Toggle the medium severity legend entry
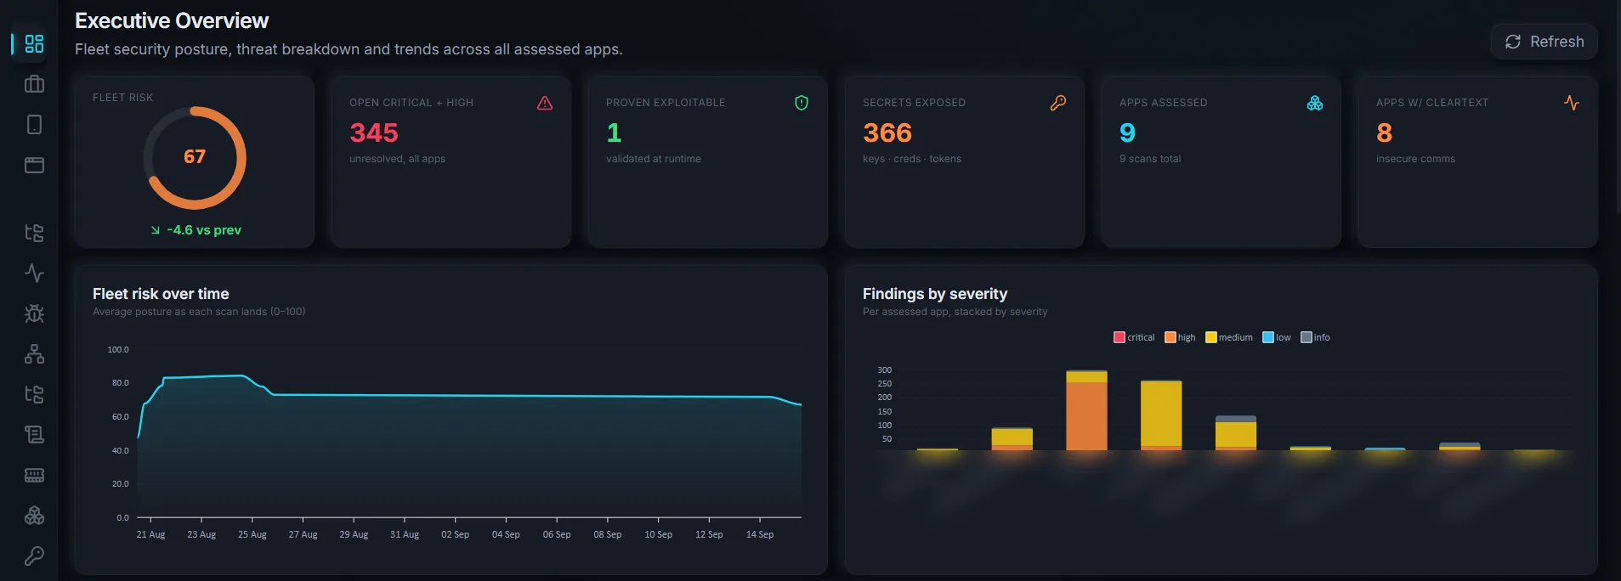1621x581 pixels. [x=1229, y=337]
